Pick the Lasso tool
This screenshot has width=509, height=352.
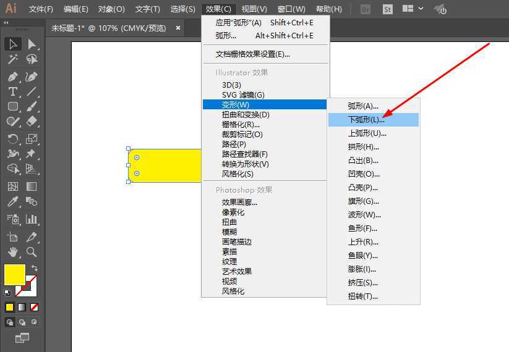(32, 59)
